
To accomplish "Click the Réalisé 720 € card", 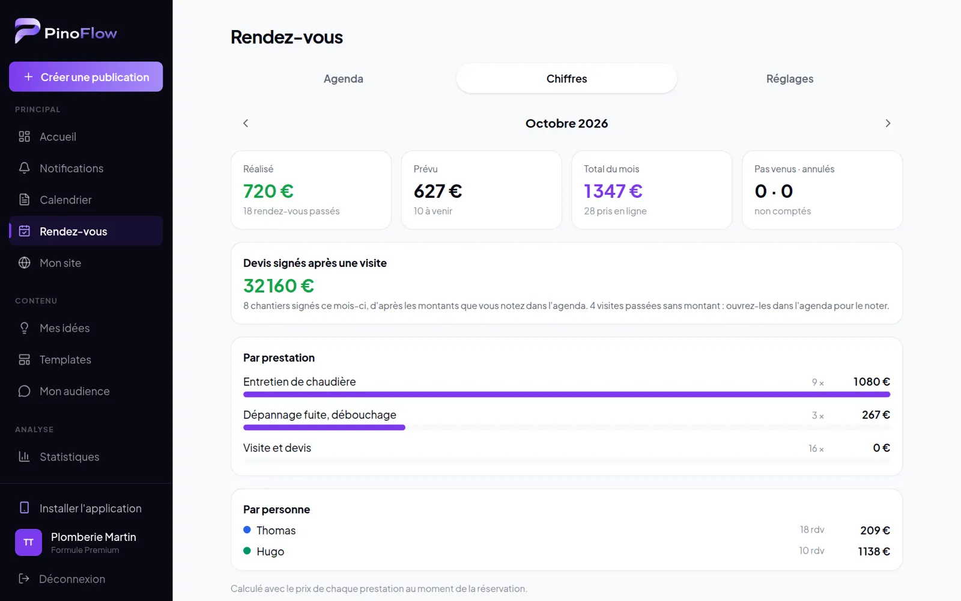I will (x=311, y=190).
